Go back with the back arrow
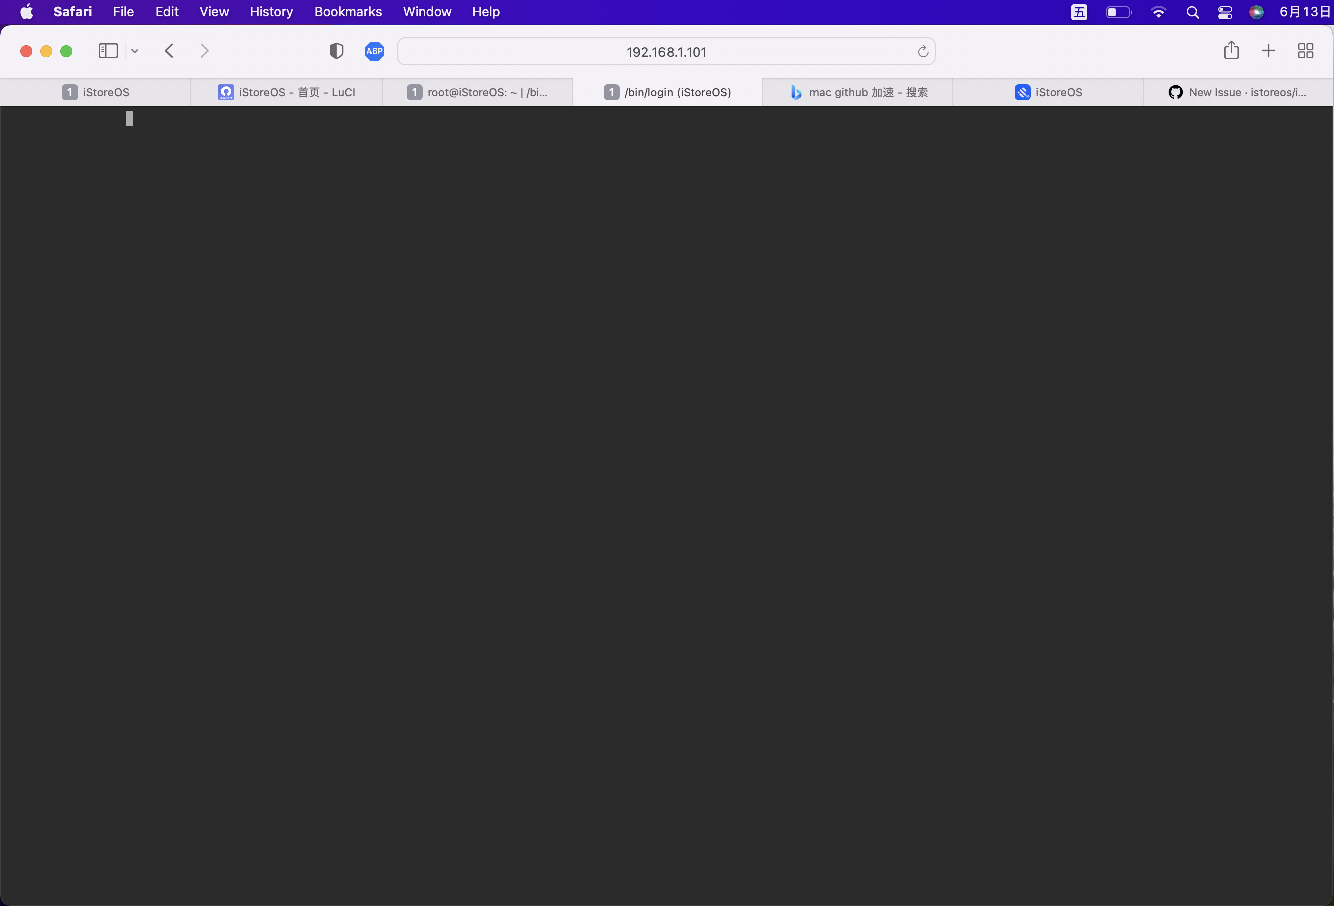Screen dimensions: 1334x906 [x=169, y=51]
